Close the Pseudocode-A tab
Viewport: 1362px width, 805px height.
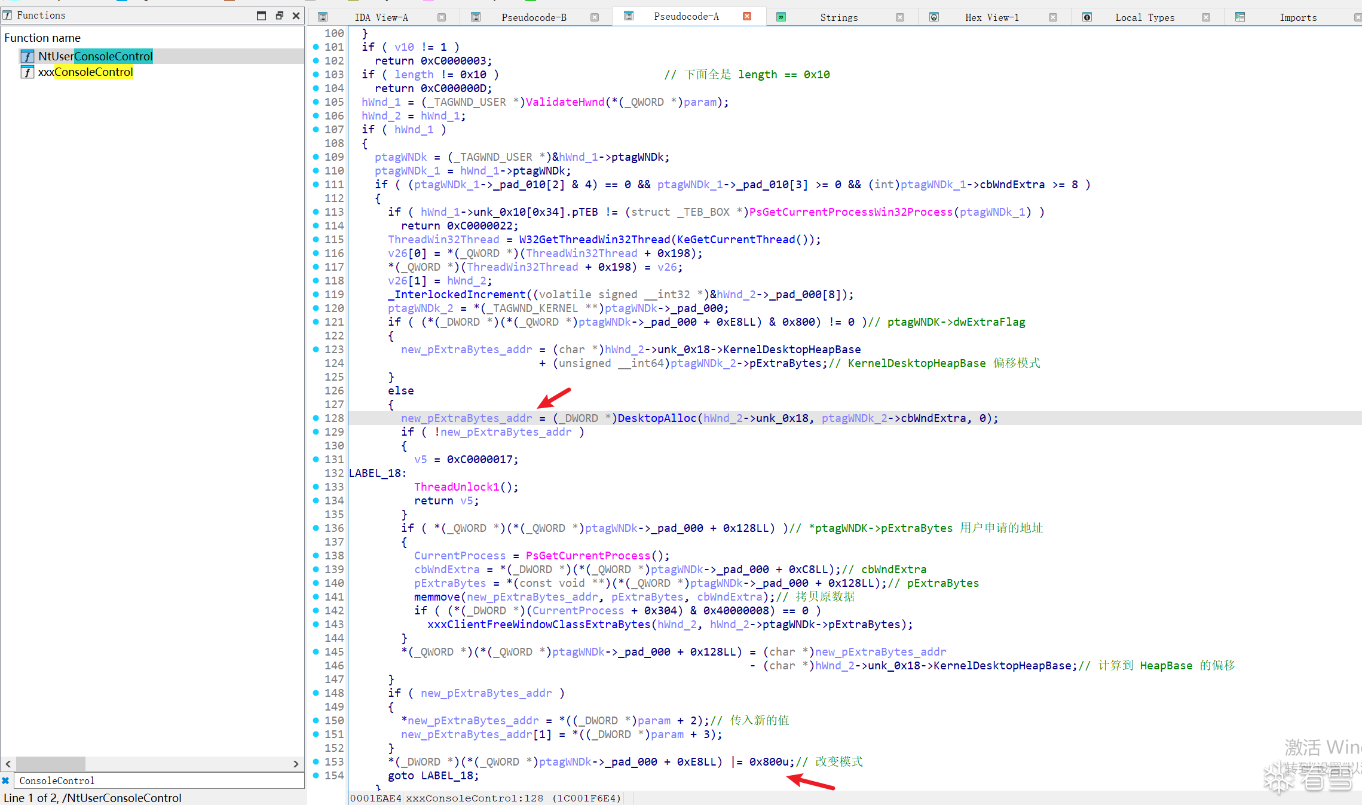tap(747, 16)
